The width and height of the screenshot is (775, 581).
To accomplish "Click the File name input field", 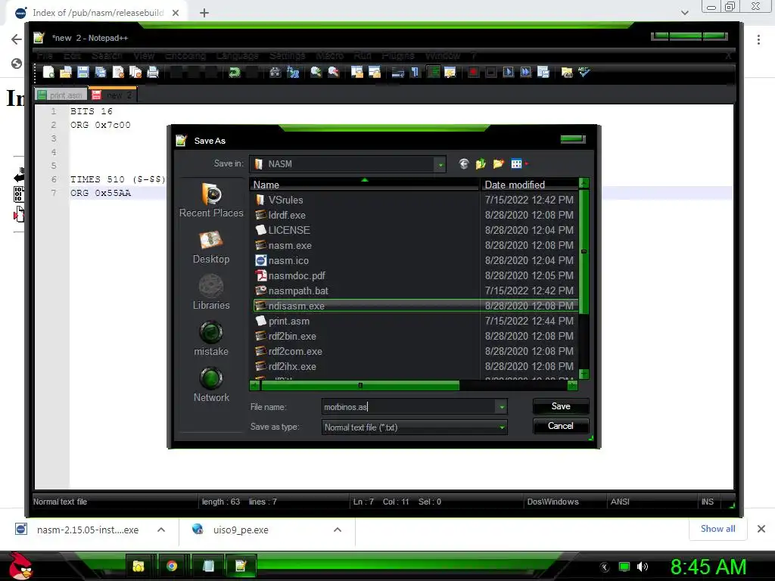I will pos(408,407).
